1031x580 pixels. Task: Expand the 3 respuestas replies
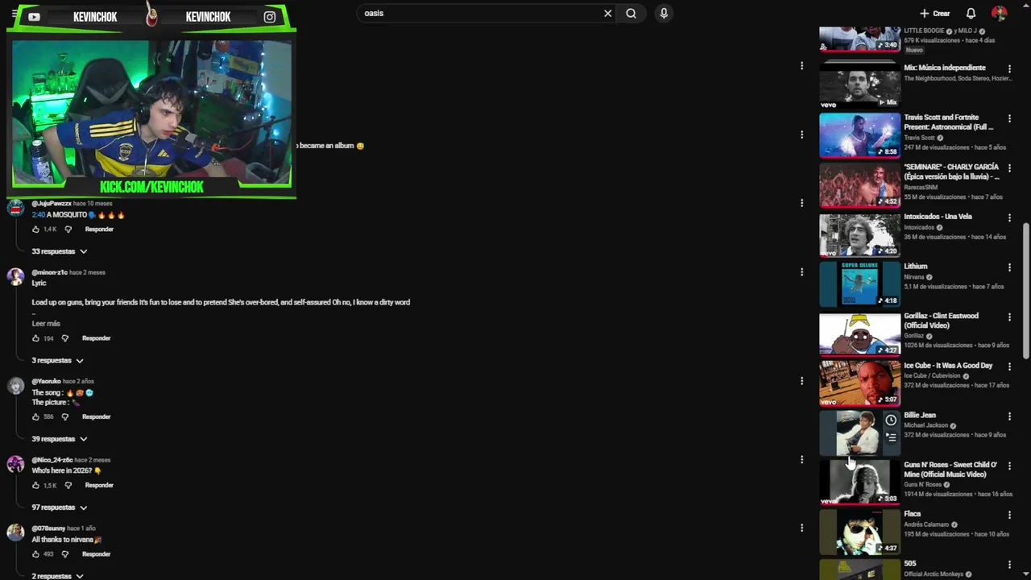tap(57, 360)
